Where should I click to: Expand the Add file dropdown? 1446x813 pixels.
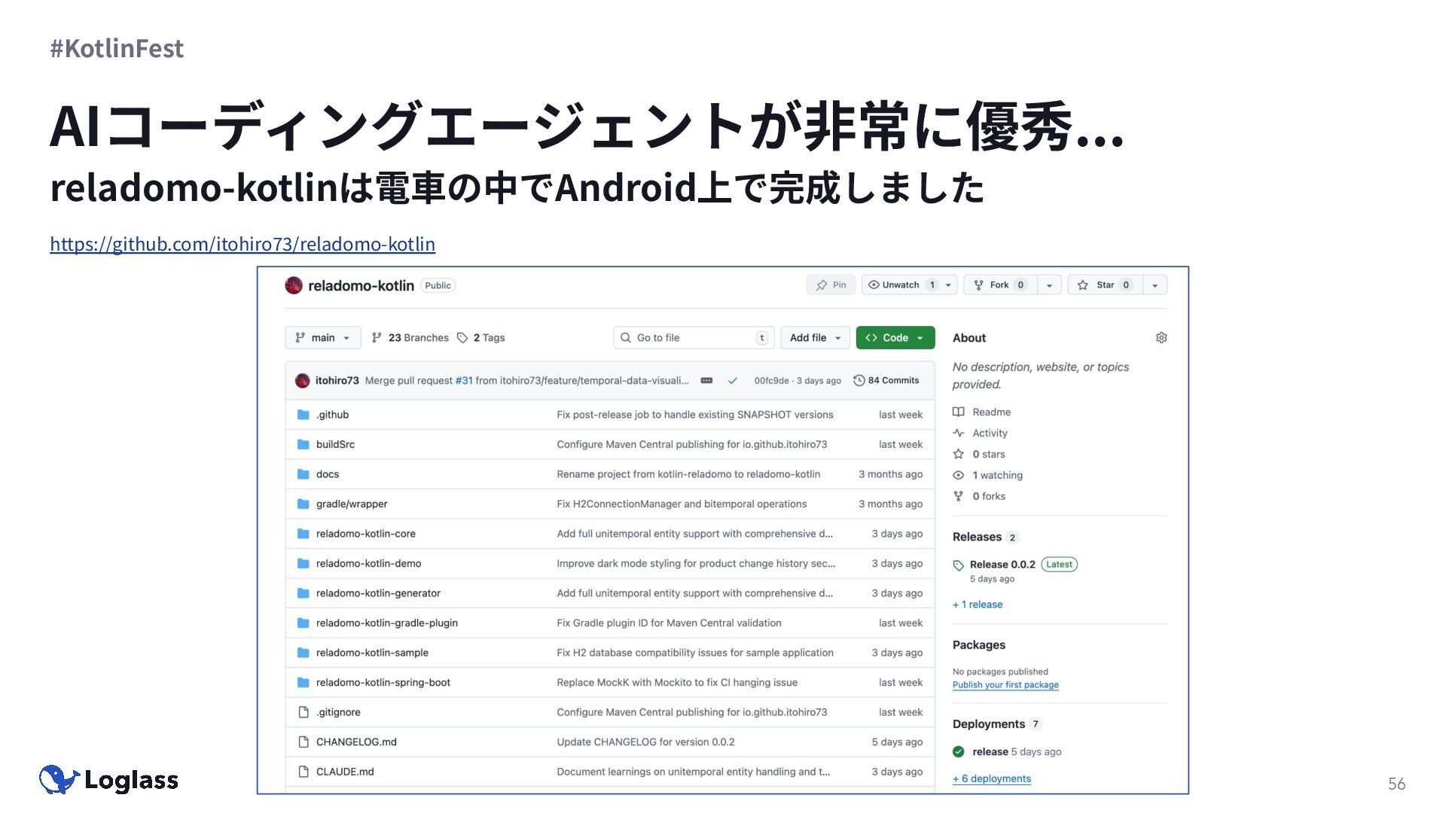coord(815,338)
